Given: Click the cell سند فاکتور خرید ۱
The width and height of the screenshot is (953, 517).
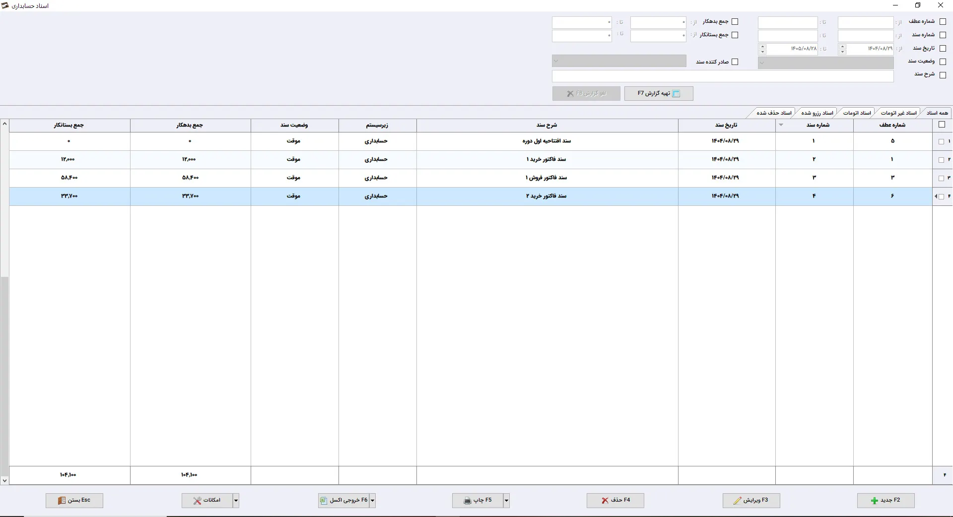Looking at the screenshot, I should point(547,160).
